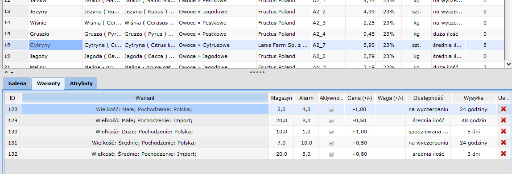Sort by the Waga (+/-) column header
The height and width of the screenshot is (174, 512).
[390, 98]
